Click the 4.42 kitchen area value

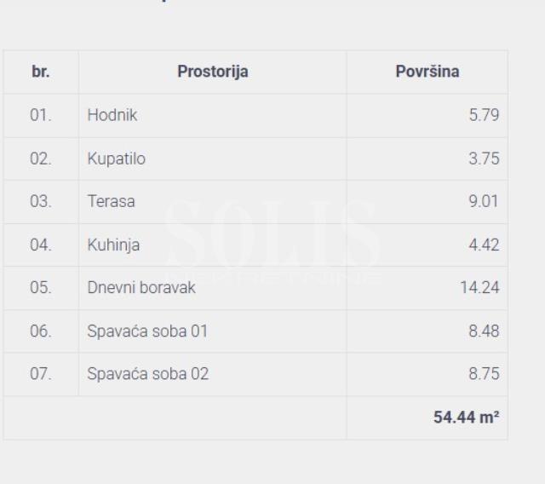point(484,245)
